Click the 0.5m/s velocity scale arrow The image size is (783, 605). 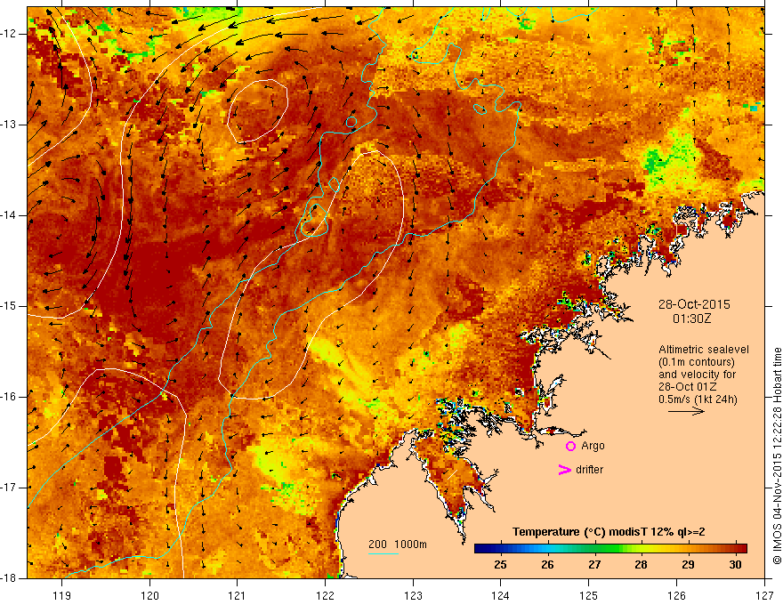tap(686, 411)
